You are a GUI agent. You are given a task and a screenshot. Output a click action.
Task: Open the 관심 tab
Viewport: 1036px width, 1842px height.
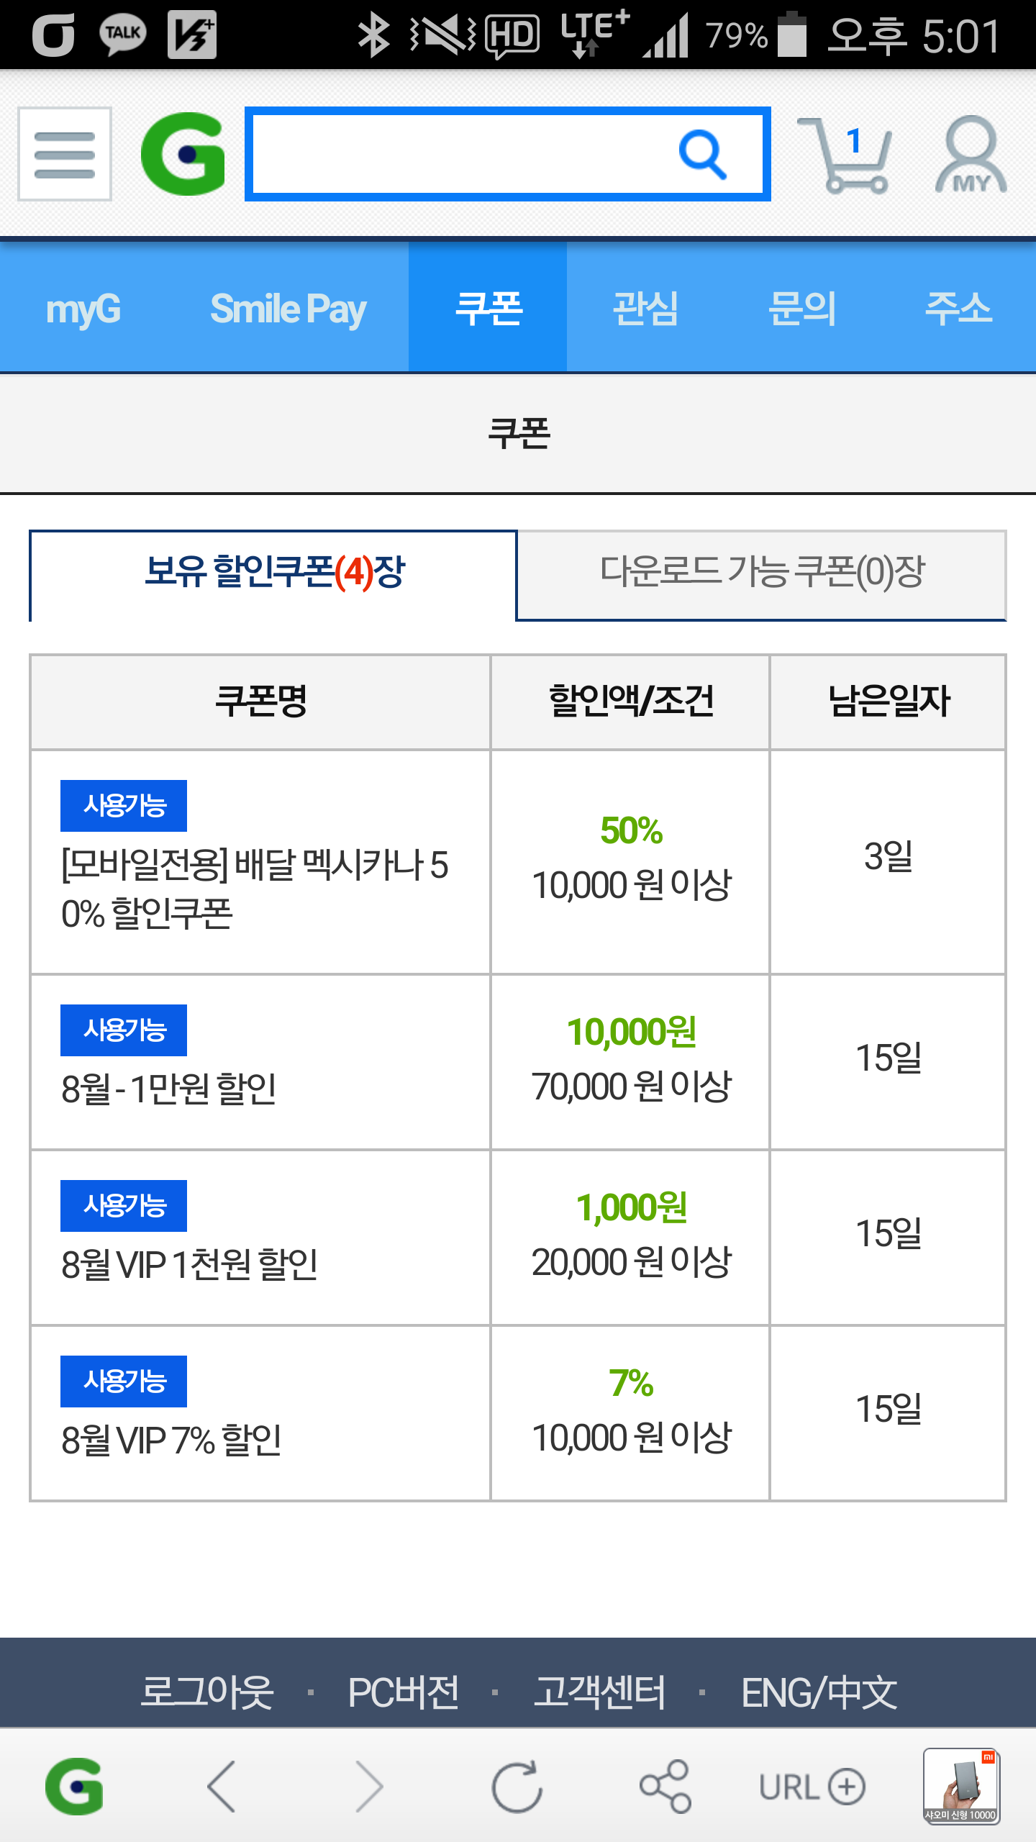[x=645, y=308]
